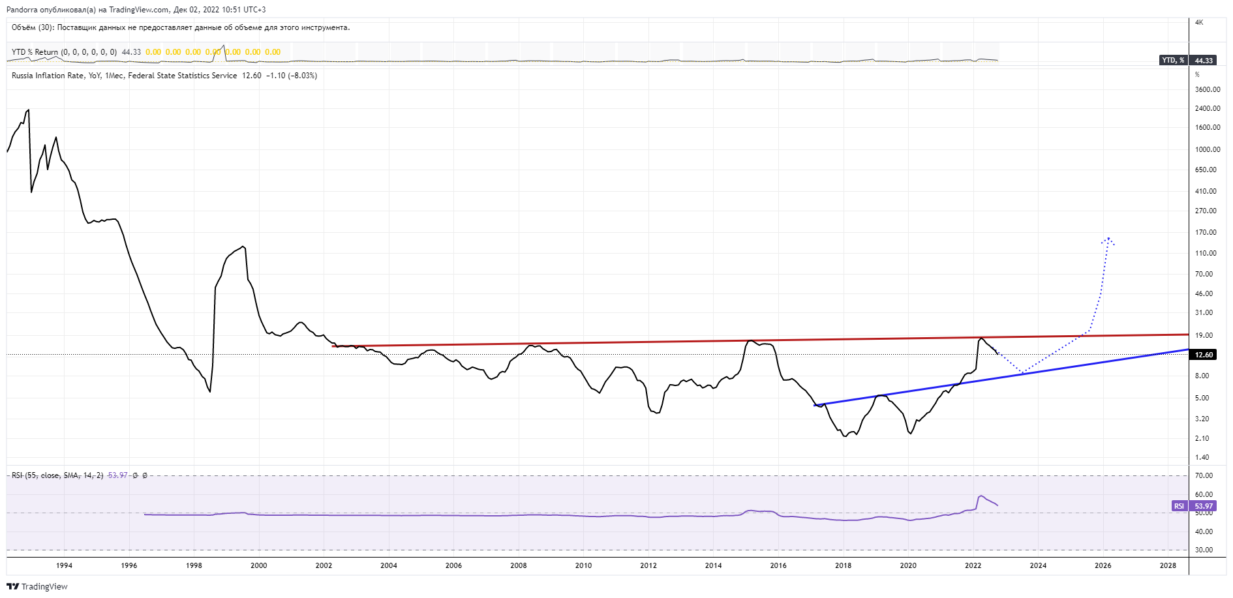Click the 1.40 price scale label
Viewport: 1233px width, 598px height.
pos(1202,457)
